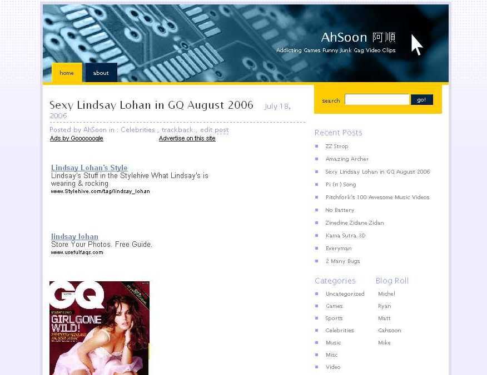Open recent post Amazing Archer
The height and width of the screenshot is (375, 487).
pyautogui.click(x=347, y=159)
